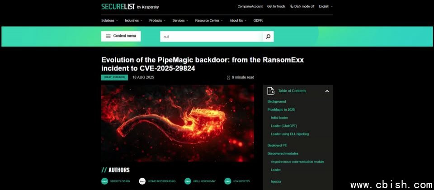Toggle the Dark mode off switch
The width and height of the screenshot is (434, 190).
[x=302, y=6]
